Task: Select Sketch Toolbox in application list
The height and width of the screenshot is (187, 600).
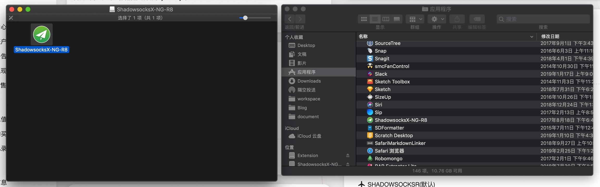Action: pyautogui.click(x=392, y=82)
